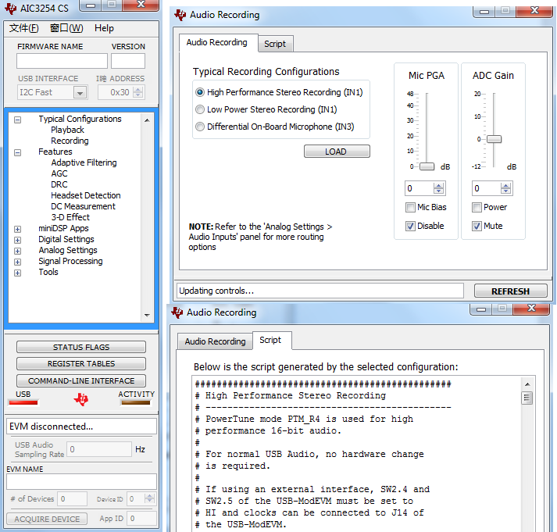
Task: Select DRC in the tree
Action: click(x=59, y=184)
